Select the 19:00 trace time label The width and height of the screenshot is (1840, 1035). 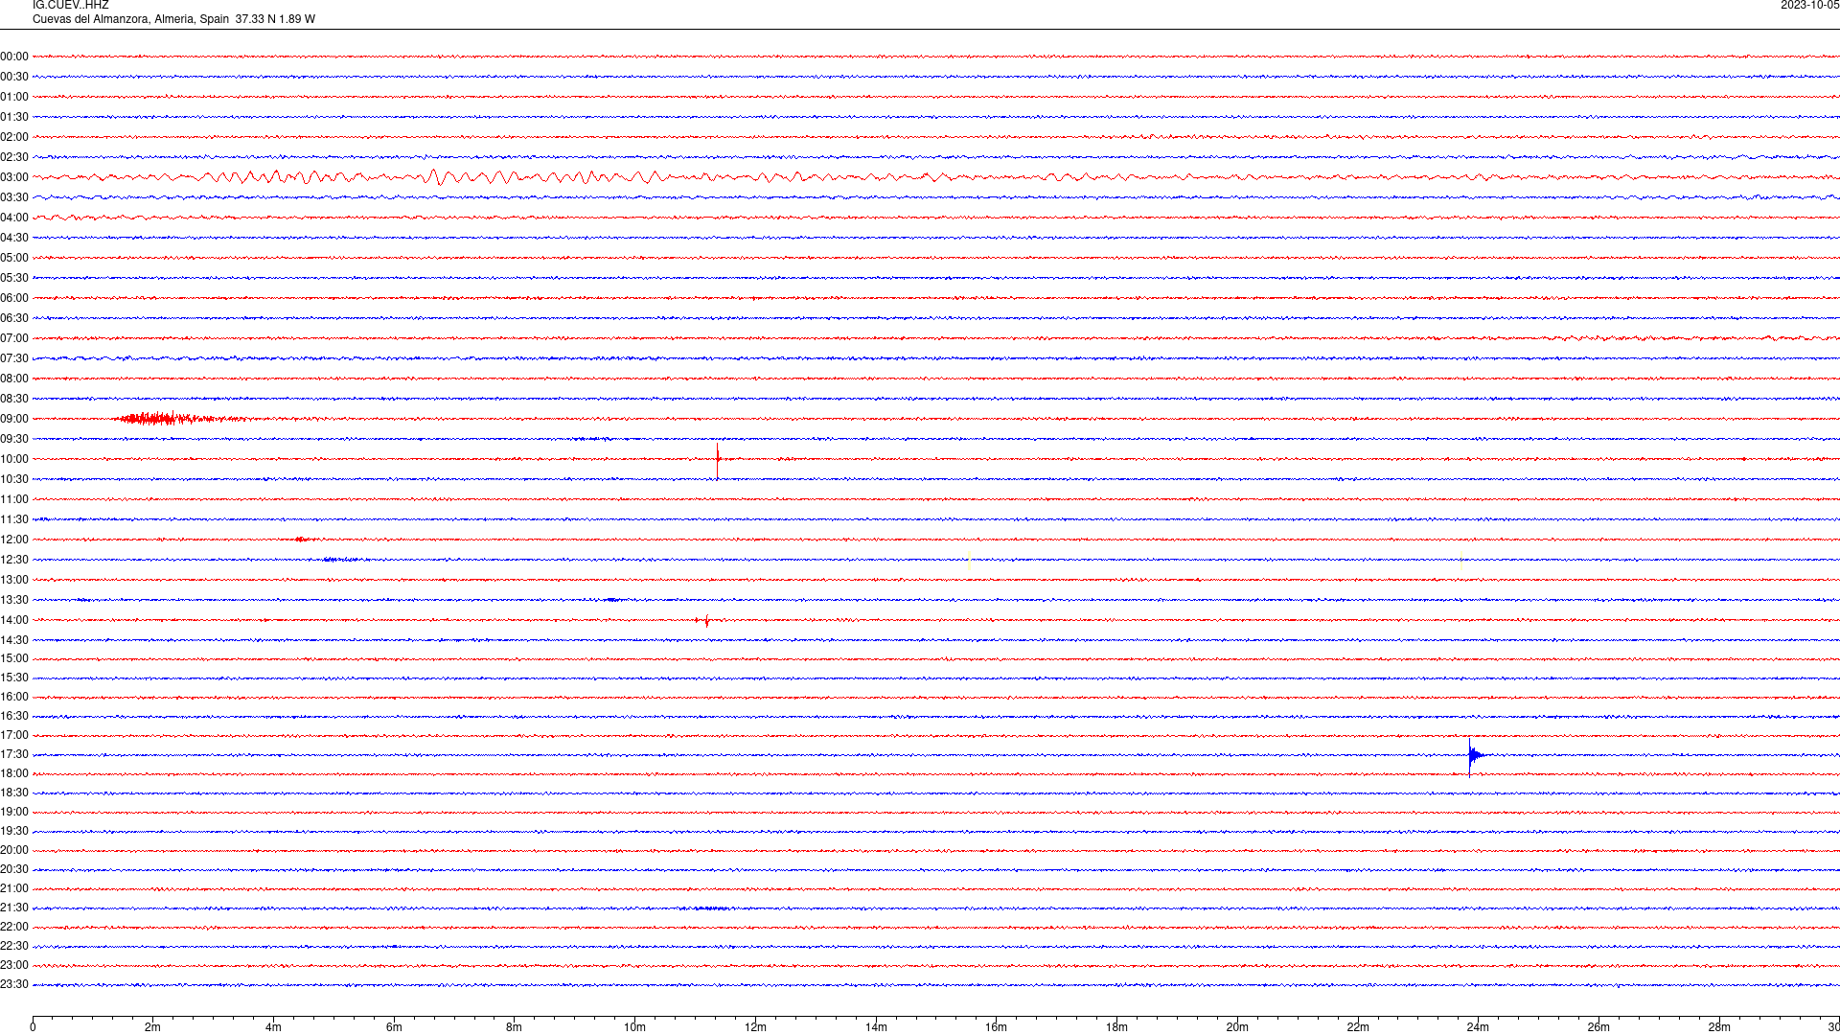tap(14, 812)
